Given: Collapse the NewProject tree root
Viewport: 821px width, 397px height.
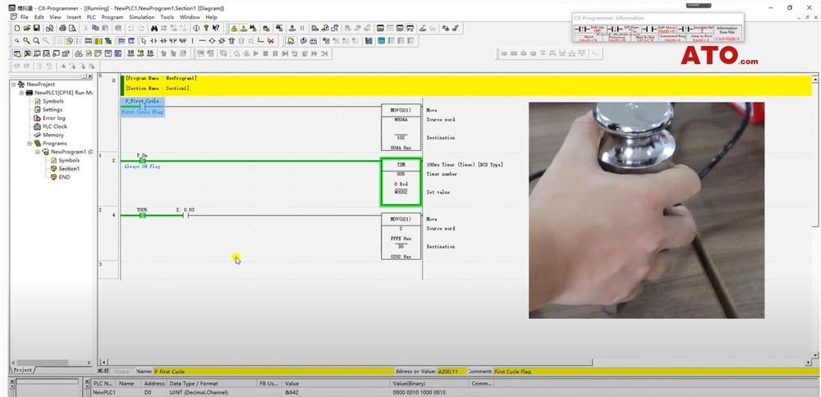Looking at the screenshot, I should click(x=13, y=84).
